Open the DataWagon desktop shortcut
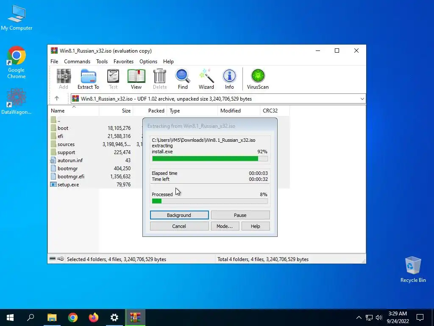The height and width of the screenshot is (326, 434). click(x=17, y=101)
